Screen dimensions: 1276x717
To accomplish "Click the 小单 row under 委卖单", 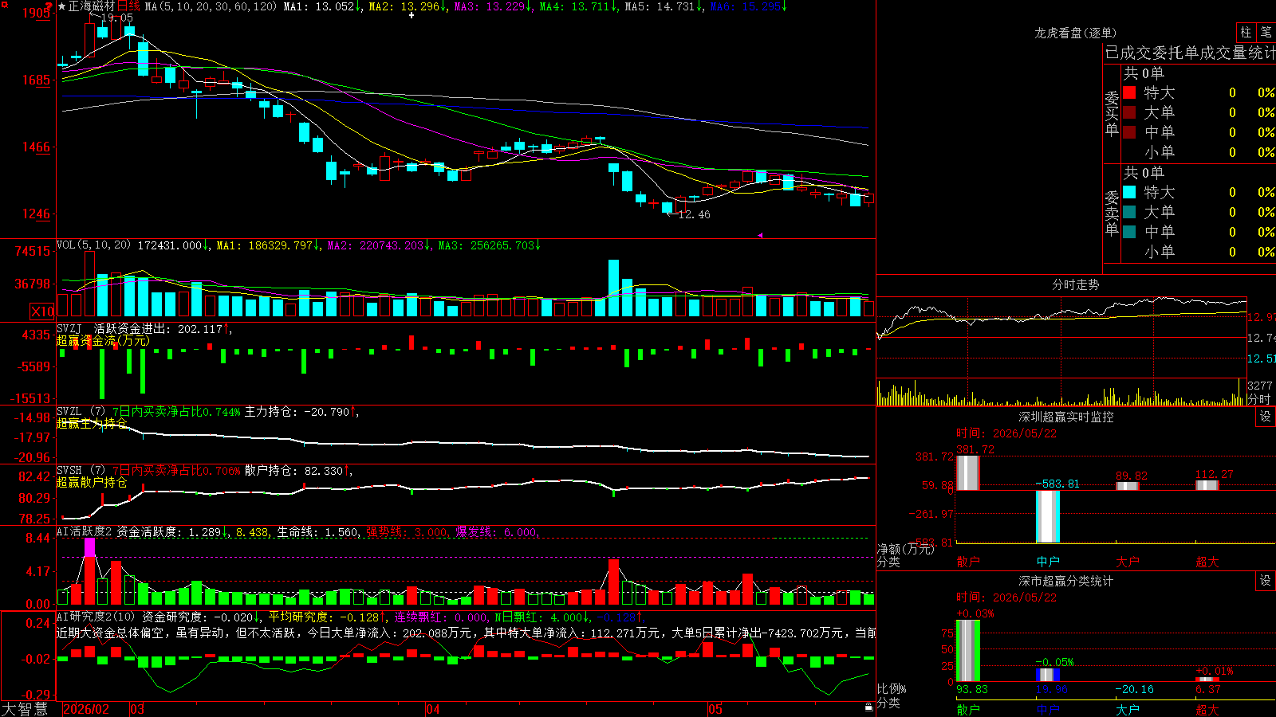I will pos(1199,252).
